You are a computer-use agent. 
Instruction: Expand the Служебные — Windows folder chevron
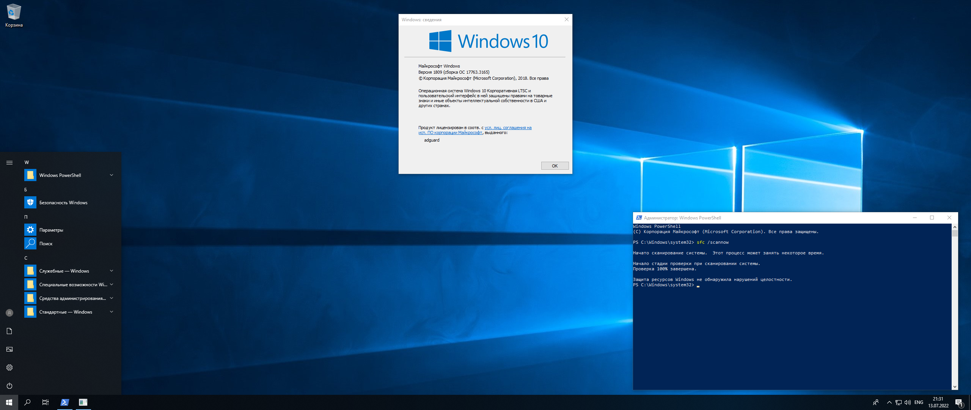click(112, 271)
